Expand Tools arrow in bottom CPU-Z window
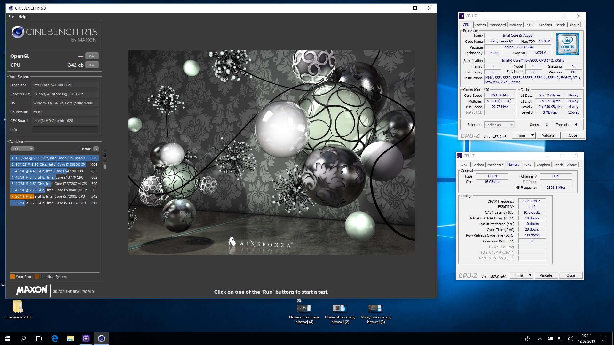 click(530, 276)
